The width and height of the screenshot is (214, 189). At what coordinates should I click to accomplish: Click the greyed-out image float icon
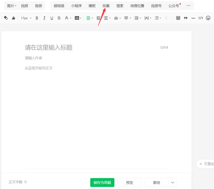pyautogui.click(x=167, y=18)
